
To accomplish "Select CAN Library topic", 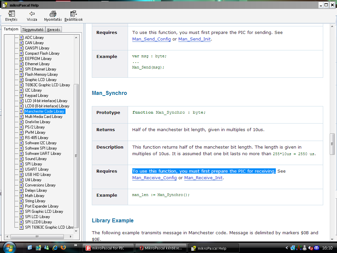I will click(x=34, y=43).
